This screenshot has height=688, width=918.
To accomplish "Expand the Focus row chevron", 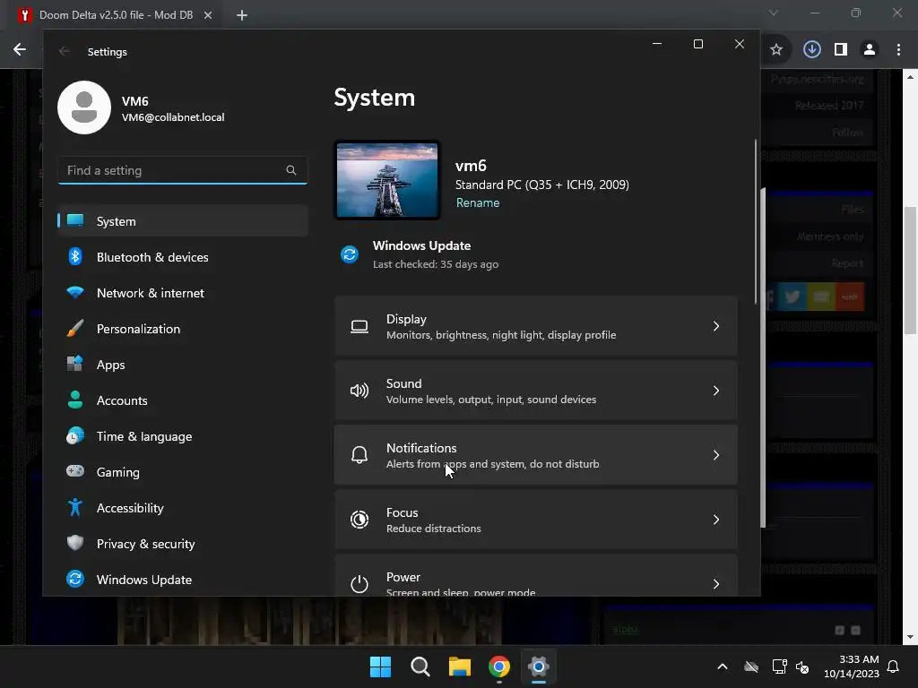I will coord(716,520).
